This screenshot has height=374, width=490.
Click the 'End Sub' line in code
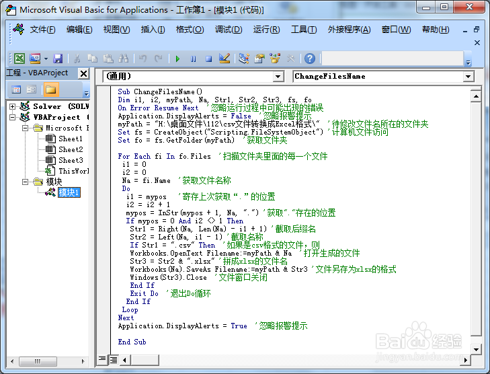(x=132, y=342)
